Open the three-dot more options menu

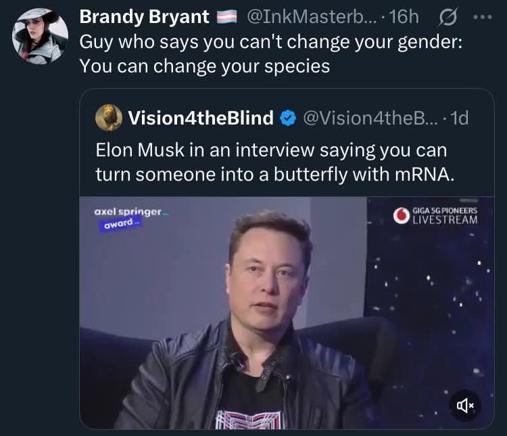pos(483,16)
